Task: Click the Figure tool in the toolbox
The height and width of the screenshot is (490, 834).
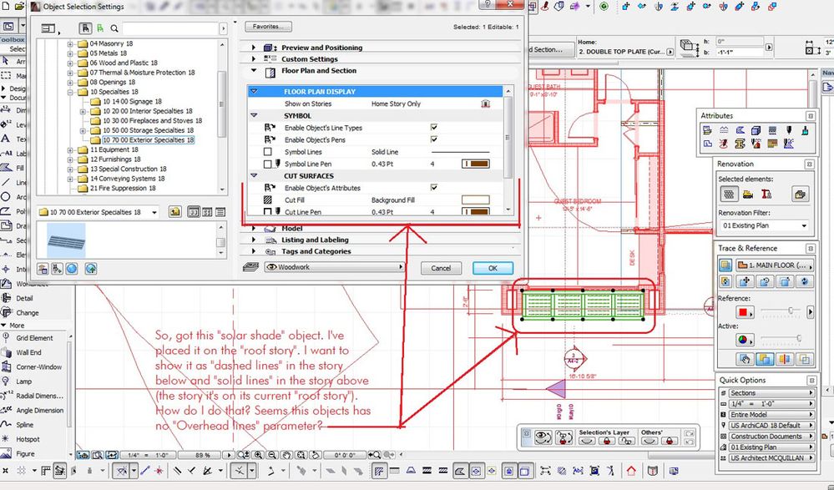Action: point(27,452)
